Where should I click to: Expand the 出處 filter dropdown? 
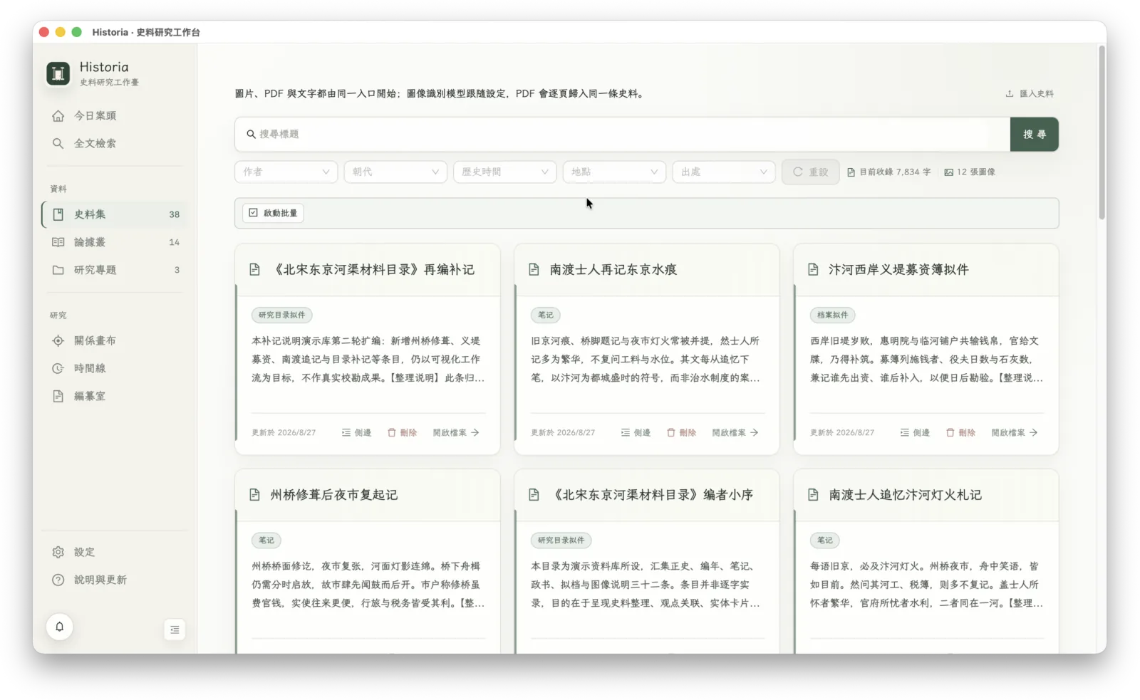click(724, 172)
